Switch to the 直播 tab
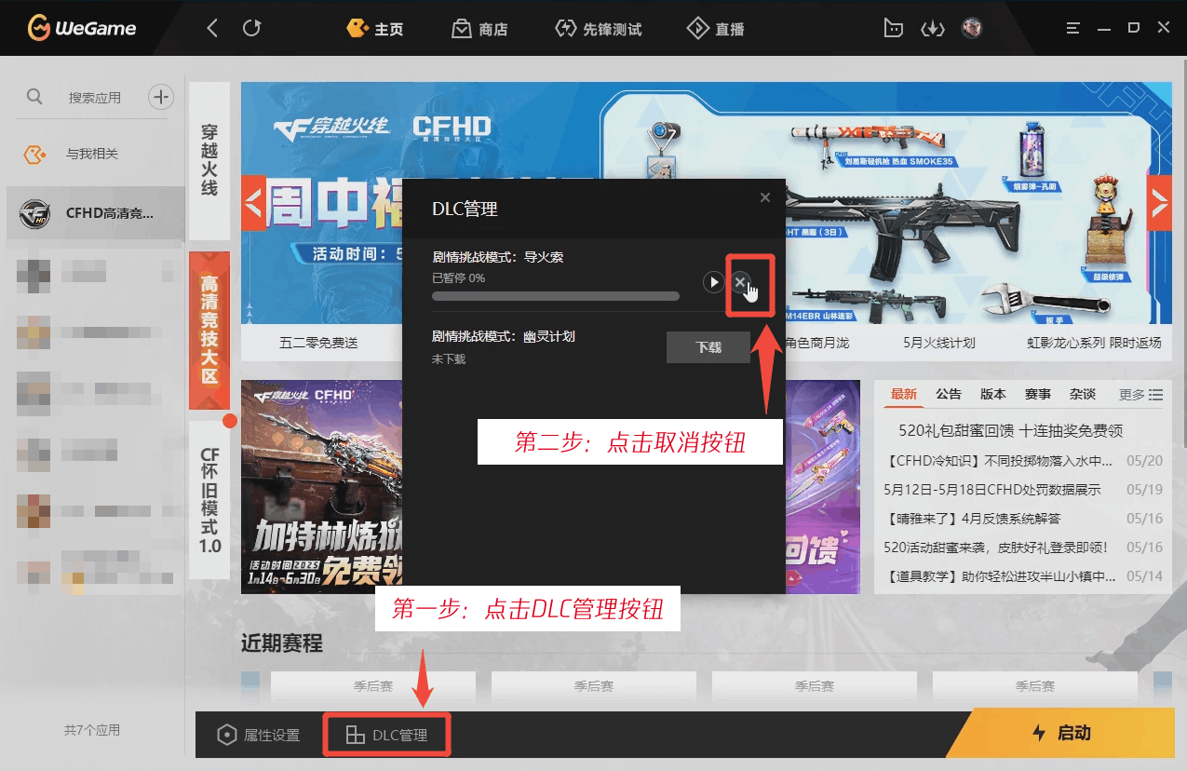Viewport: 1187px width, 771px height. (716, 29)
